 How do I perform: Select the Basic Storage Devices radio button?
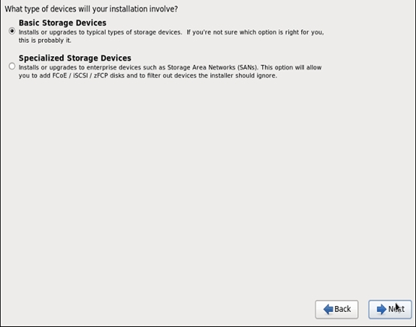tap(12, 31)
